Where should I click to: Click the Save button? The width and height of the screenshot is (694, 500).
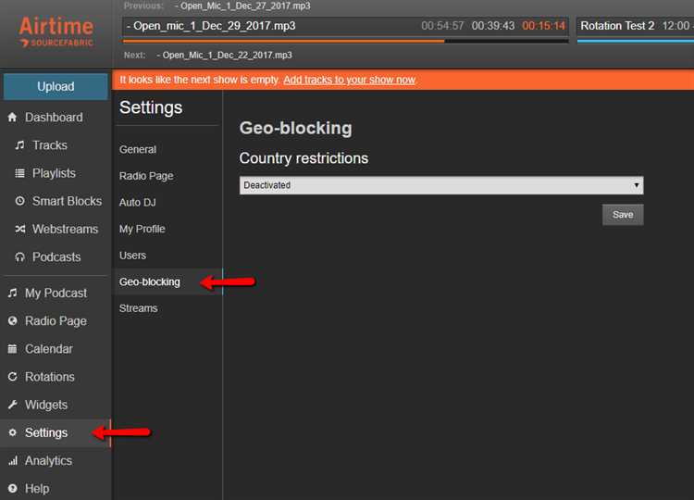point(623,215)
